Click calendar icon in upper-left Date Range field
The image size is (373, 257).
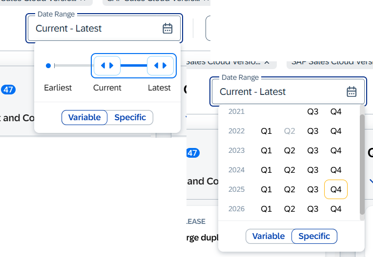(x=167, y=28)
